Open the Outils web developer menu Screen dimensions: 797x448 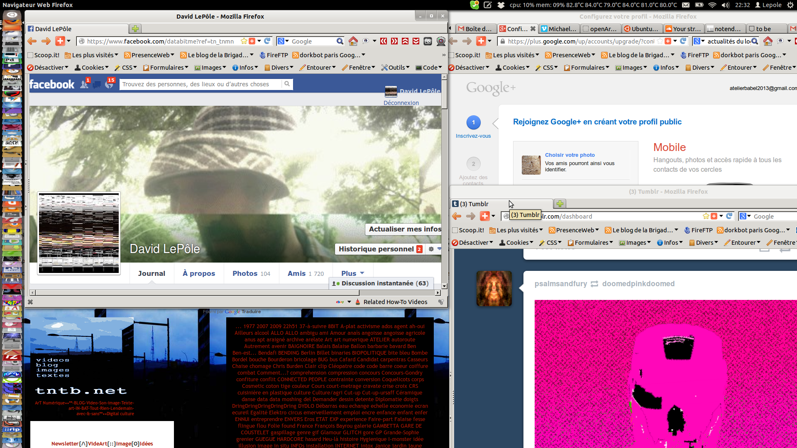[x=396, y=68]
